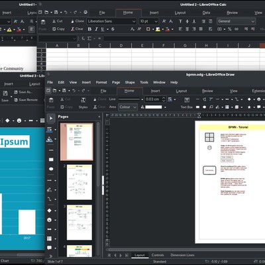
Task: Close the Pages panel with its X
Action: 99,117
